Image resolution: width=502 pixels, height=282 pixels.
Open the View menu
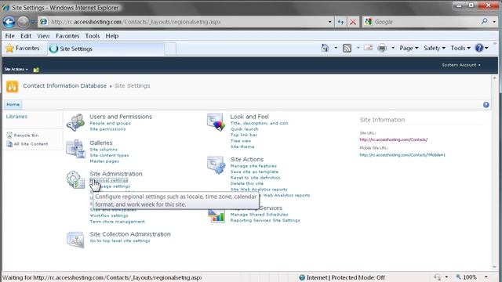43,36
